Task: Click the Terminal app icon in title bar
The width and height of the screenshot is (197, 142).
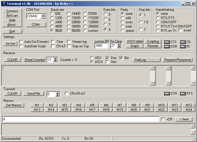Action: click(x=4, y=4)
